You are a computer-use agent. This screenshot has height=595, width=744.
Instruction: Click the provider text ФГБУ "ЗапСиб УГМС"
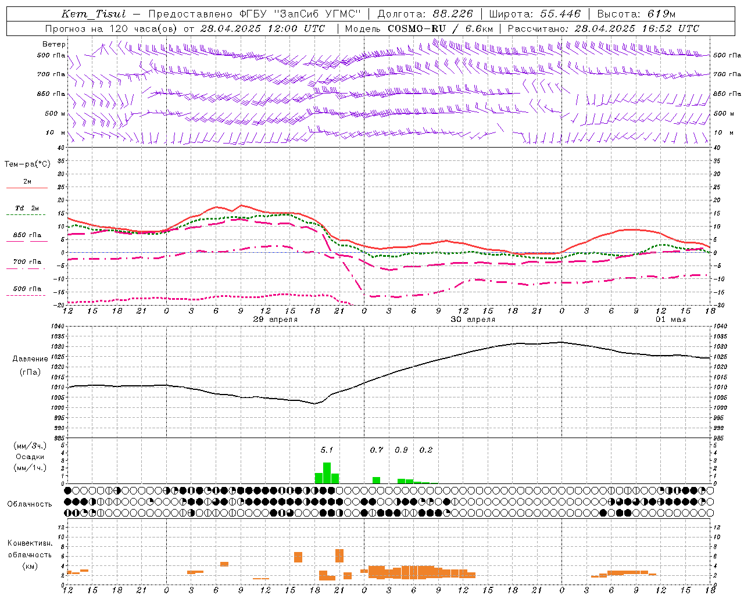click(301, 15)
